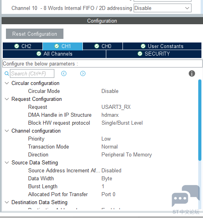The image size is (203, 218).
Task: Select DMA handle value hdmarx
Action: point(110,115)
